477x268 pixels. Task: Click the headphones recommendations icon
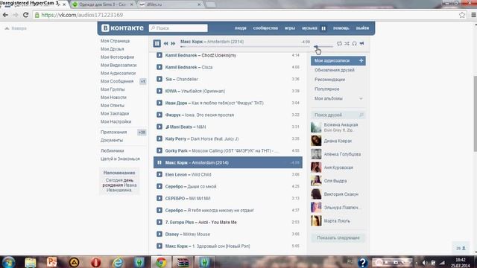(355, 43)
